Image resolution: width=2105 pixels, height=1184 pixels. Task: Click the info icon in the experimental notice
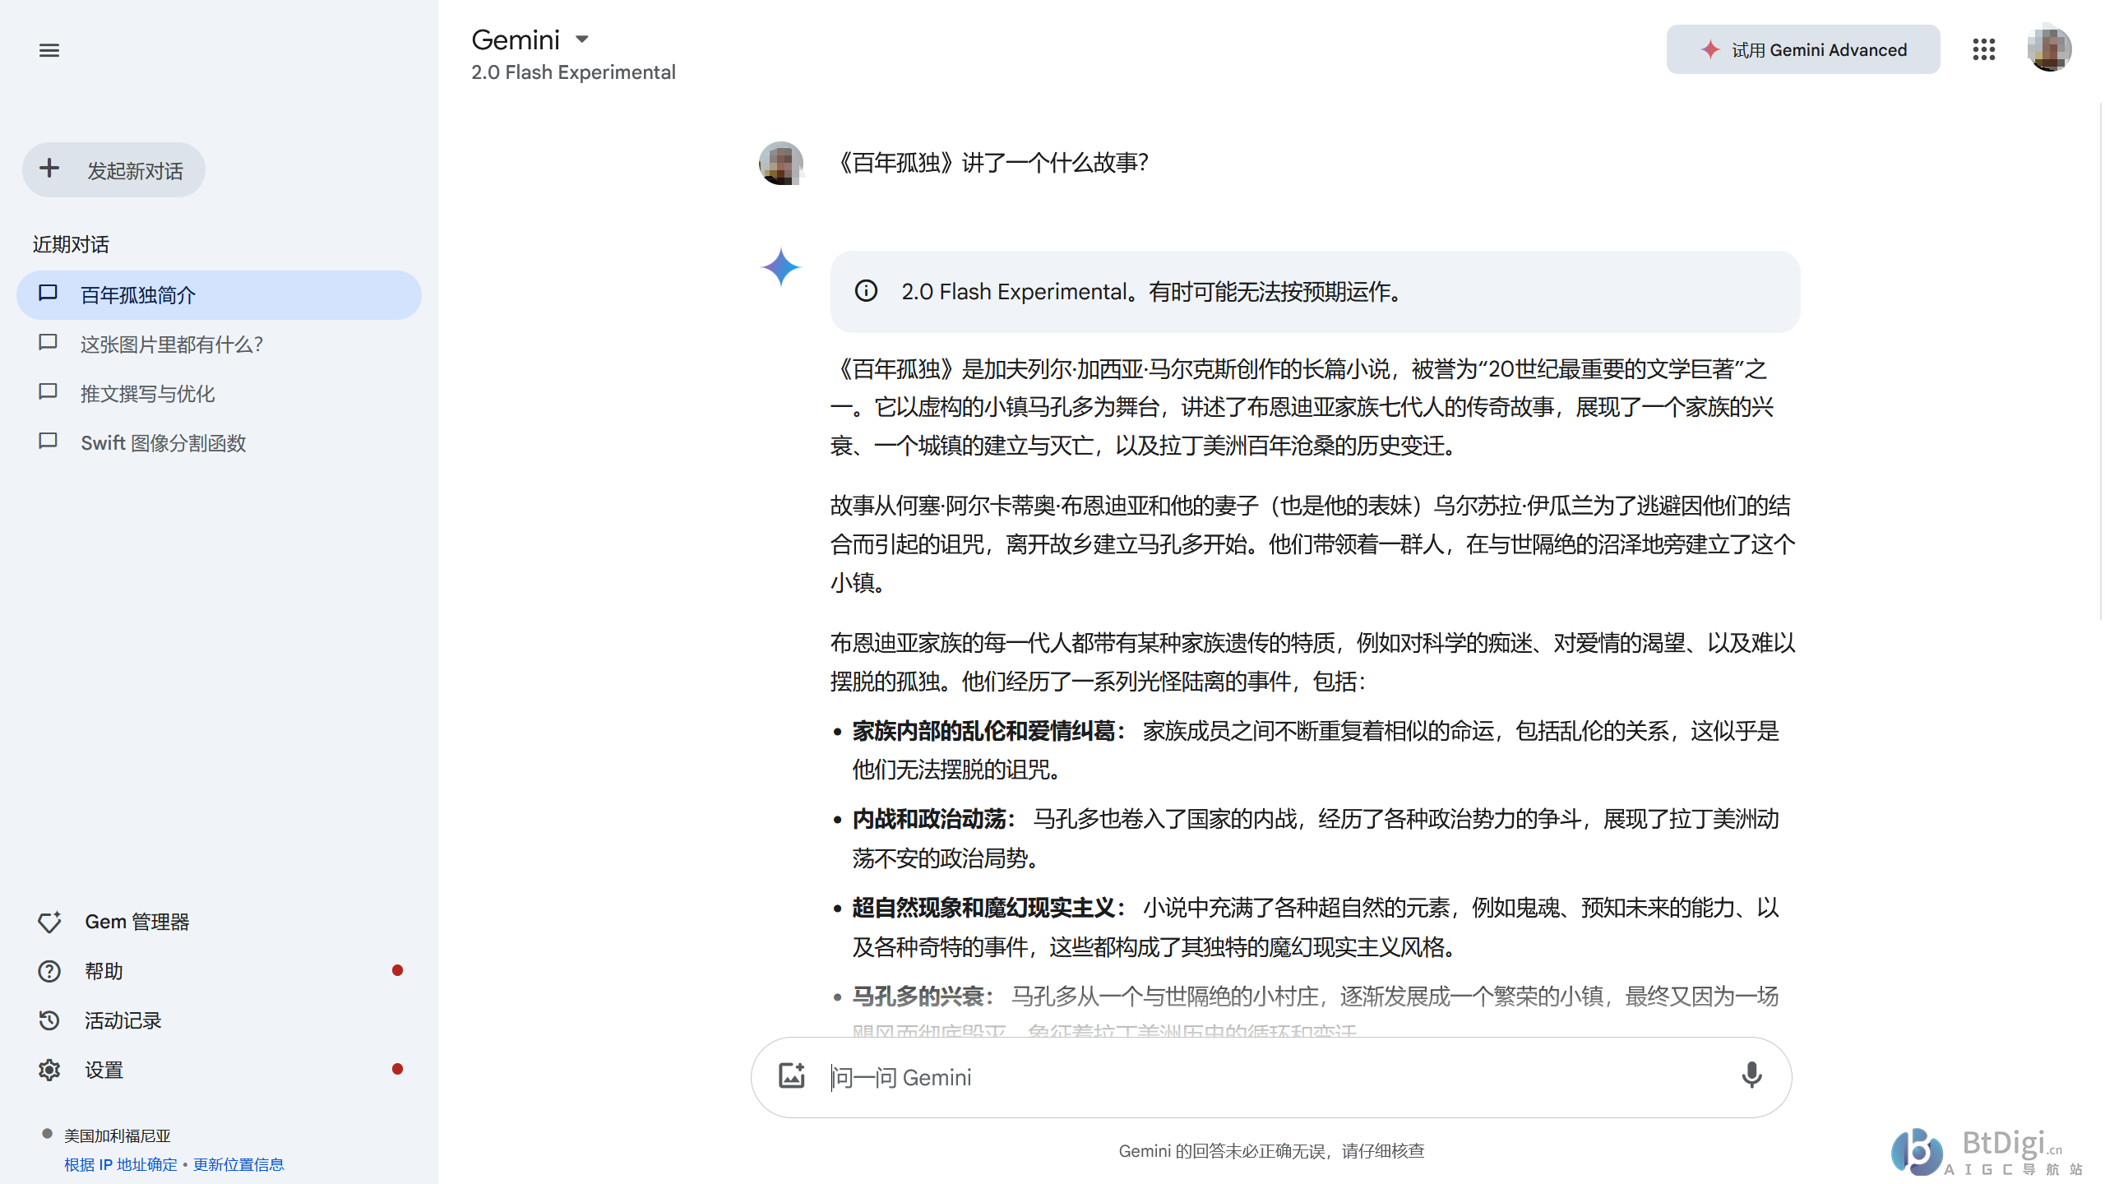pyautogui.click(x=866, y=291)
